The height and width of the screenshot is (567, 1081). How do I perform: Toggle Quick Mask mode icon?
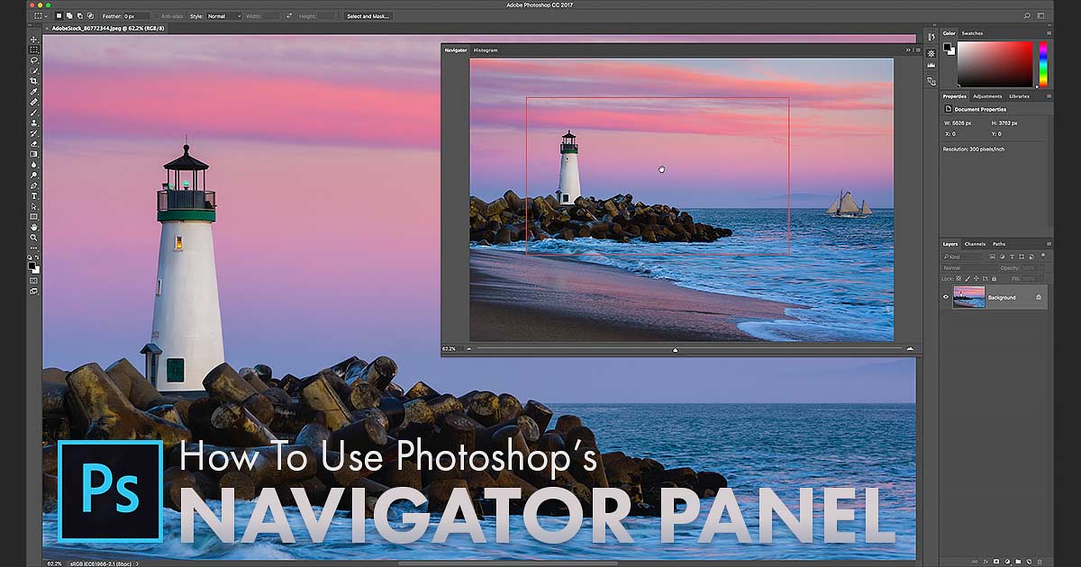[33, 280]
